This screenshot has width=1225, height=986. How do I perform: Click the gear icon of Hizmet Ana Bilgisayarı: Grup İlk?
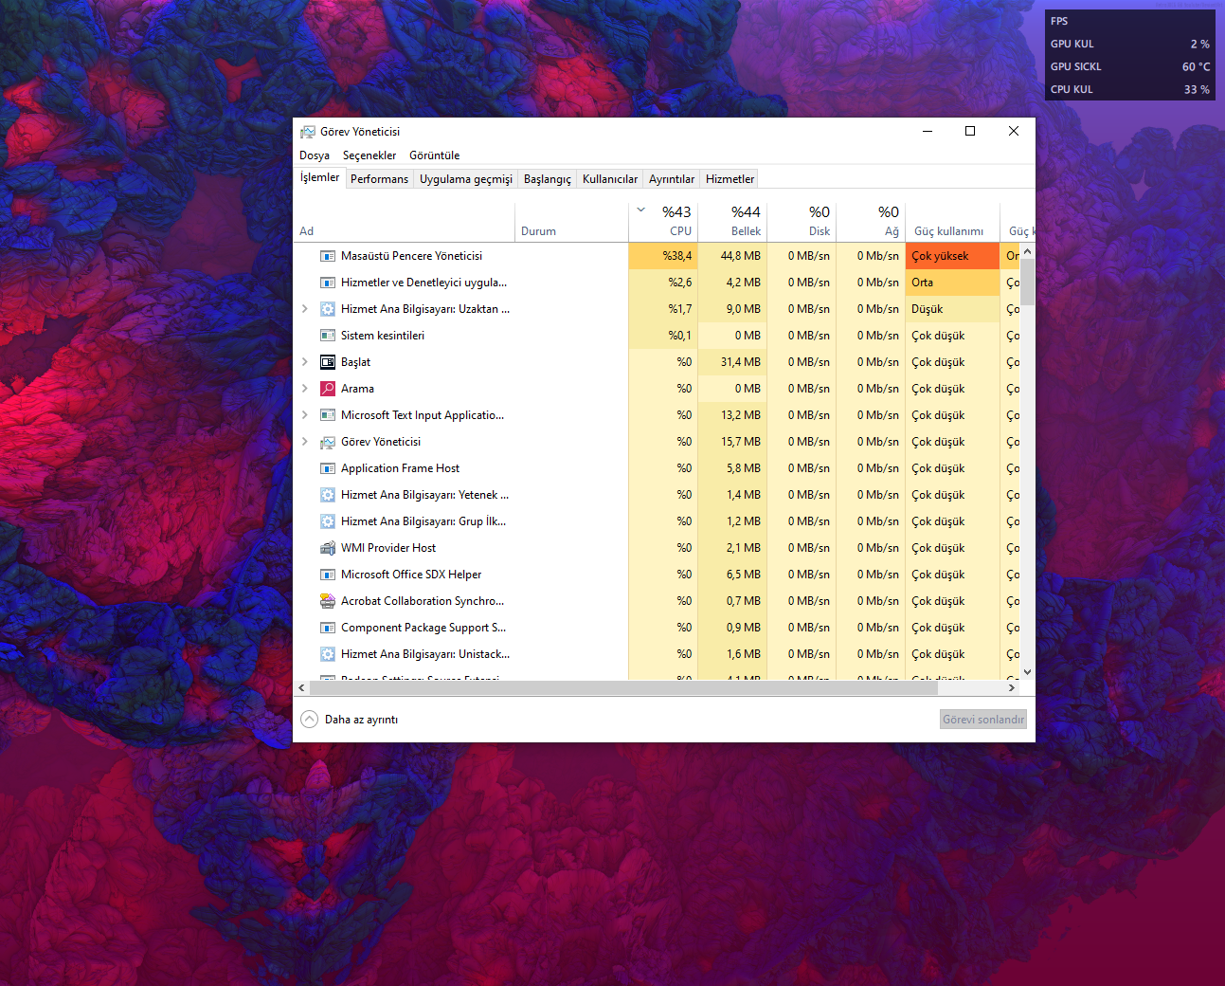click(x=328, y=521)
